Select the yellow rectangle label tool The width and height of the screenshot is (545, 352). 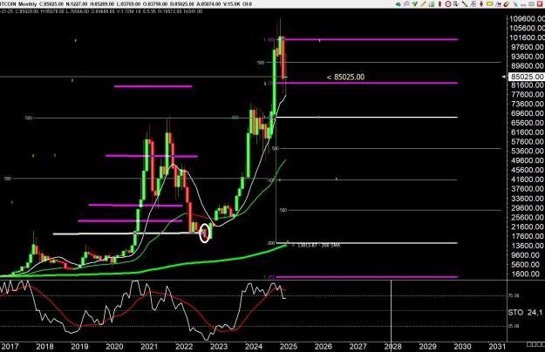(490, 4)
